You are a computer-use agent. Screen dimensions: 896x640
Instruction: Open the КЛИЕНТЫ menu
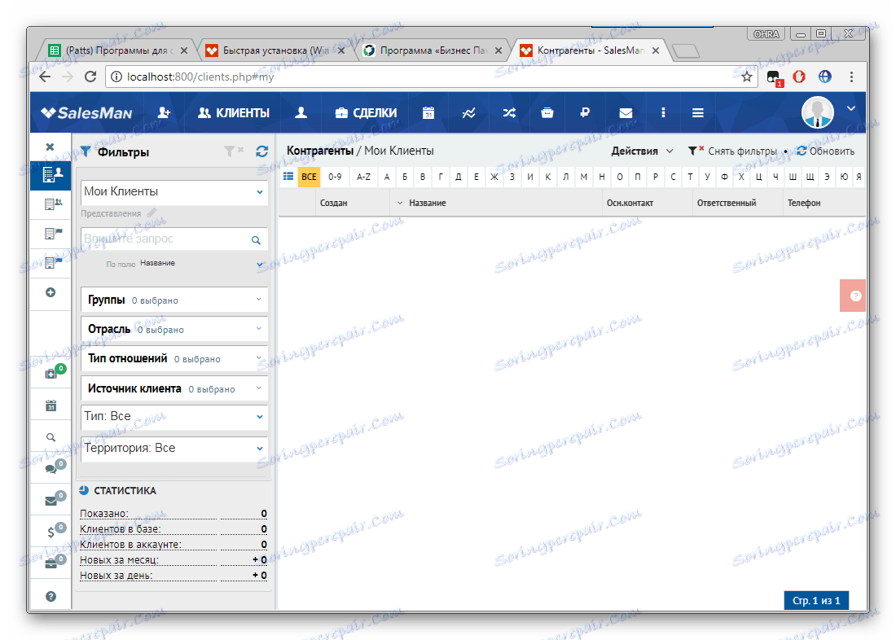coord(233,113)
